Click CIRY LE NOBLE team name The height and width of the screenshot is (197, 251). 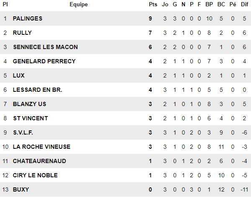click(x=35, y=175)
